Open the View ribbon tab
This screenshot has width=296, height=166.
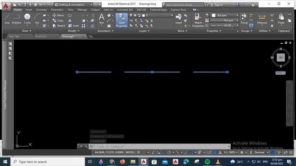pyautogui.click(x=70, y=10)
